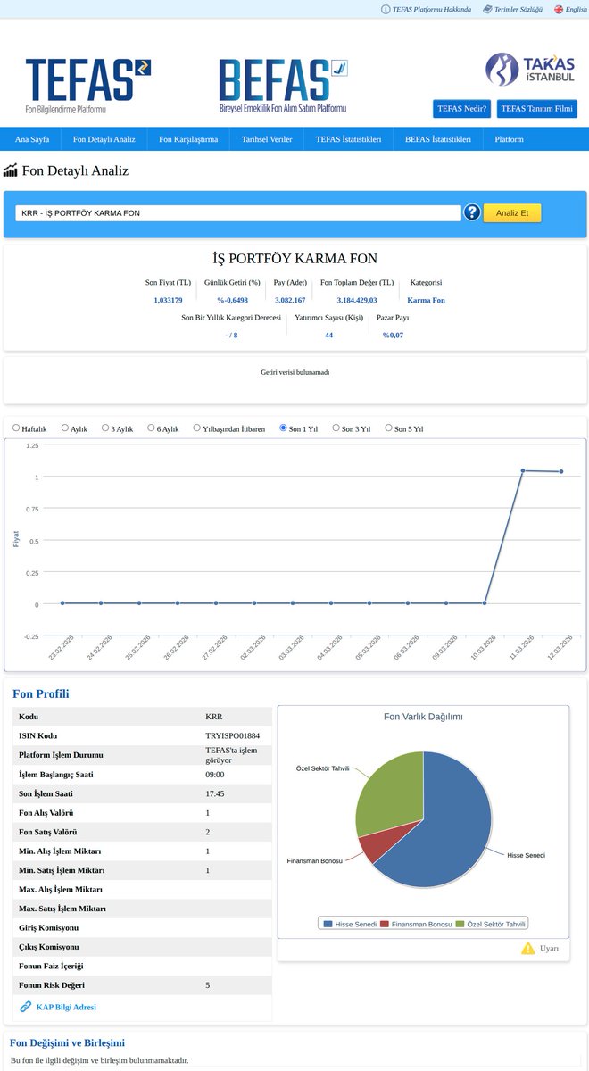Click the Yatırımcı Sayısı value 44
The image size is (589, 1071).
coord(328,335)
